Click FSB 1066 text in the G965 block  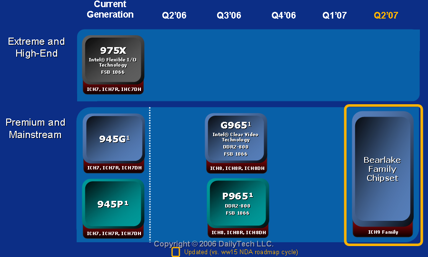click(236, 154)
